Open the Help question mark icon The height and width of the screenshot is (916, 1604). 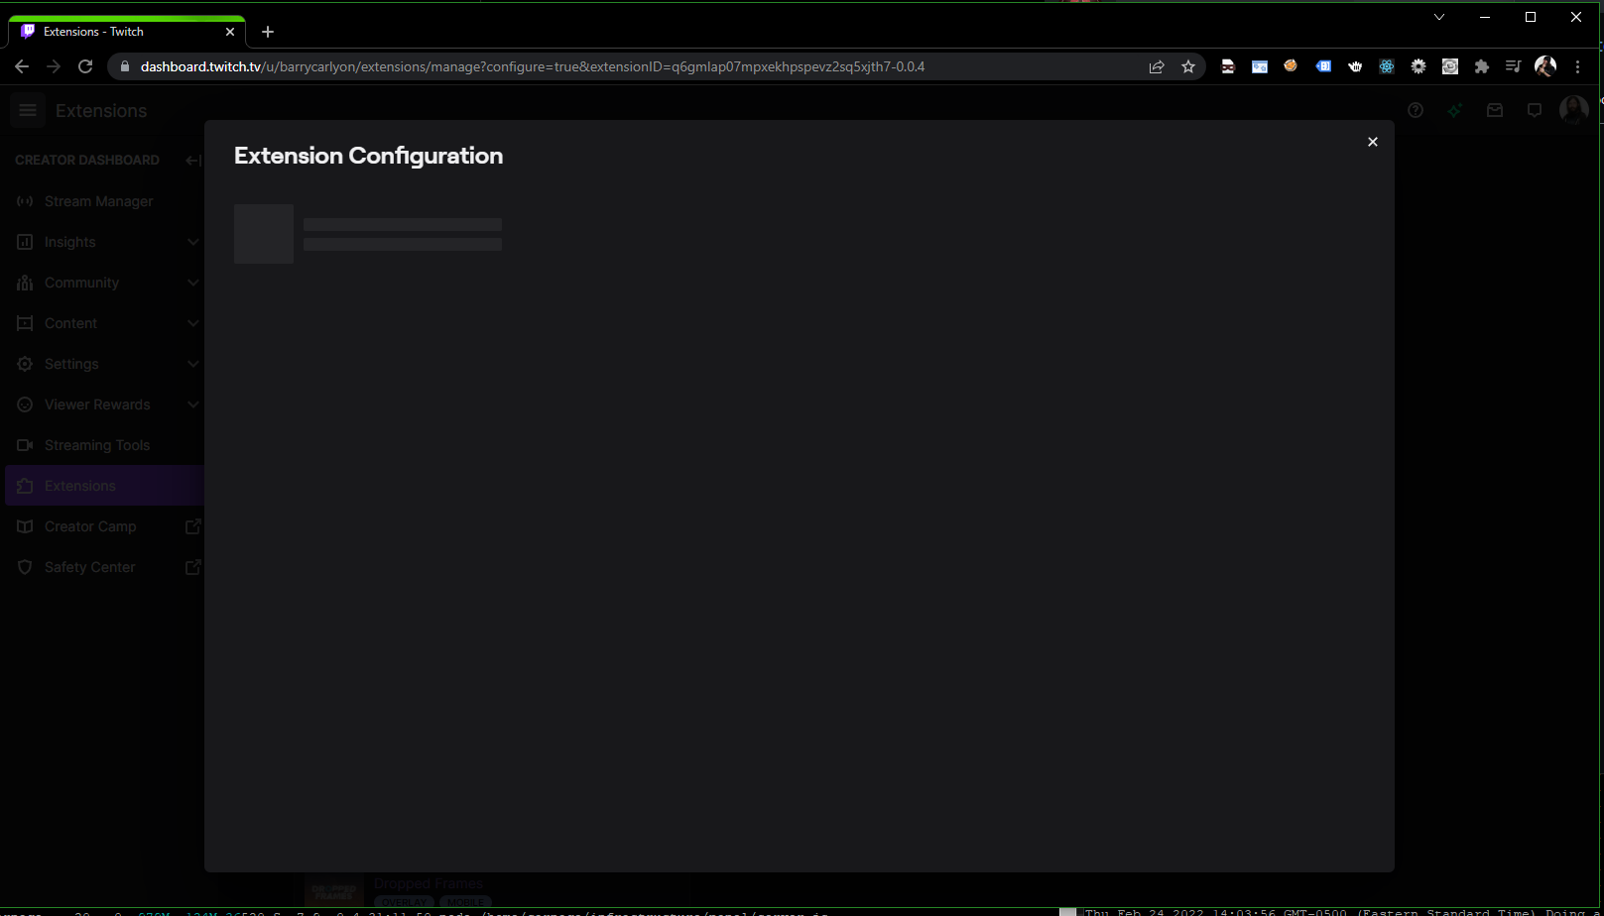1416,110
